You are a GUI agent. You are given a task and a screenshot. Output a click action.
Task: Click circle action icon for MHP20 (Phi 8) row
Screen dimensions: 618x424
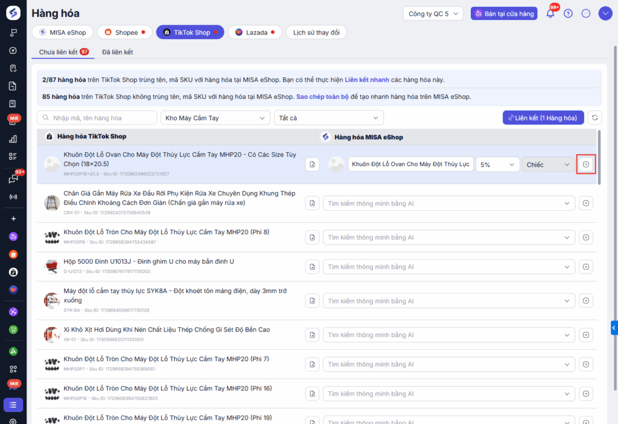coord(586,237)
